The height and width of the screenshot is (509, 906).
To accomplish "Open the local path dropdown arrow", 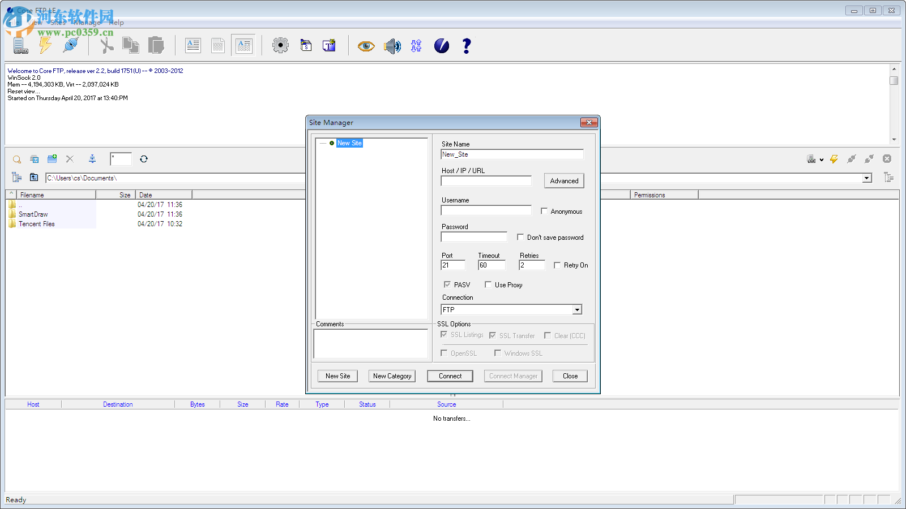I will click(x=867, y=178).
